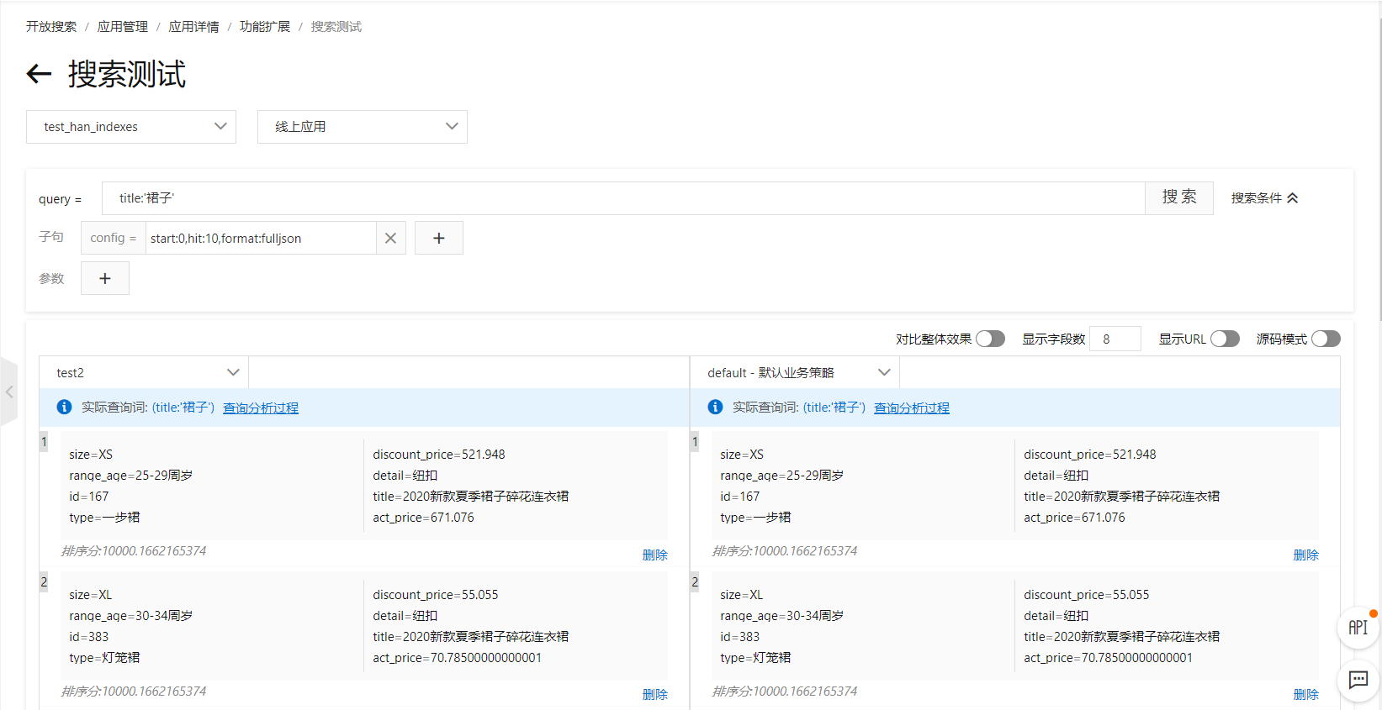The width and height of the screenshot is (1382, 710).
Task: Collapse the 搜索条件 section
Action: coord(1264,198)
